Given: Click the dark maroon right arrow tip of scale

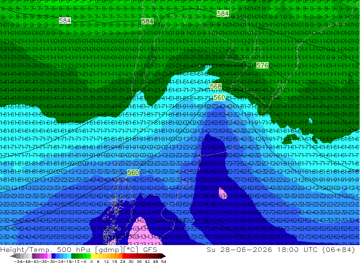Looking at the screenshot, I should click(163, 256).
